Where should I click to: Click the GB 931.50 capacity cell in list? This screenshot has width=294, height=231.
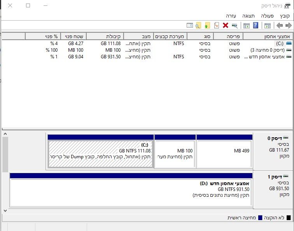coord(110,57)
